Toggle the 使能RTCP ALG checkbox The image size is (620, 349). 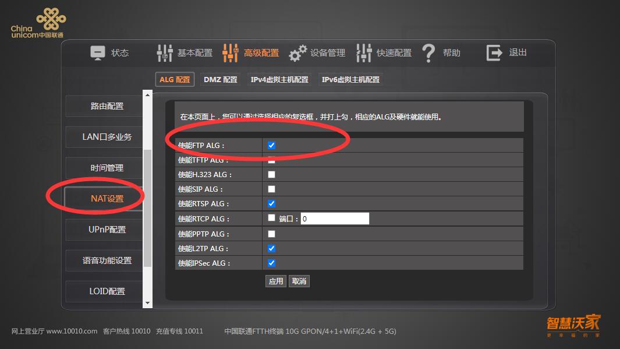271,218
